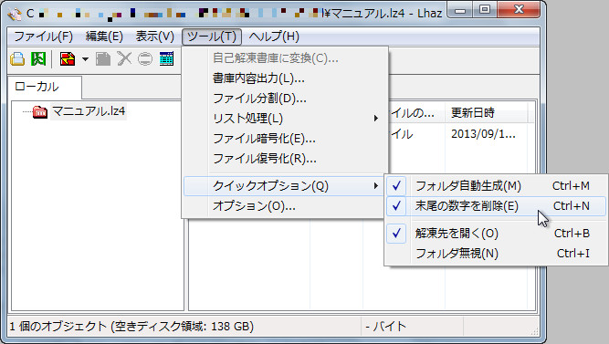Toggle 末尾の数字を削除(E) option
Viewport: 609px width, 344px height.
pyautogui.click(x=496, y=206)
